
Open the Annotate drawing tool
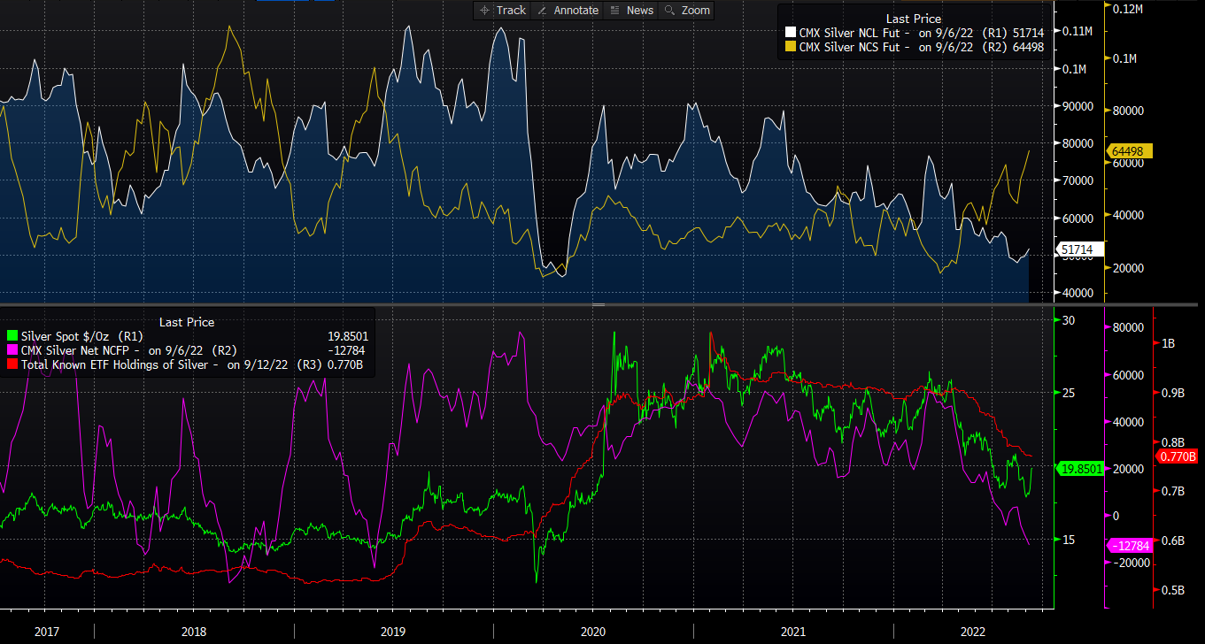[568, 11]
